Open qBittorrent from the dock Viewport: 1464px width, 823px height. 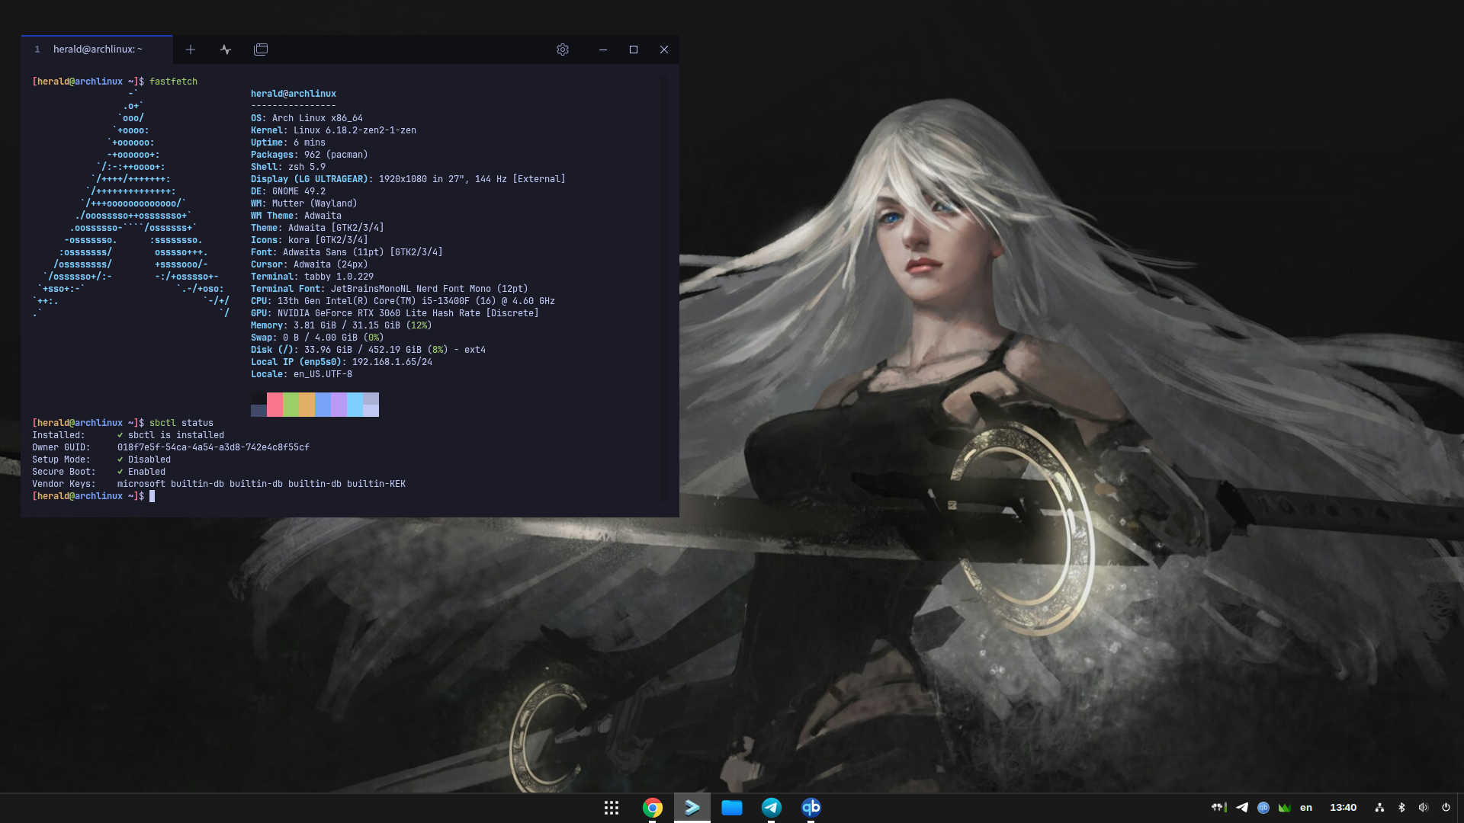[x=811, y=808]
